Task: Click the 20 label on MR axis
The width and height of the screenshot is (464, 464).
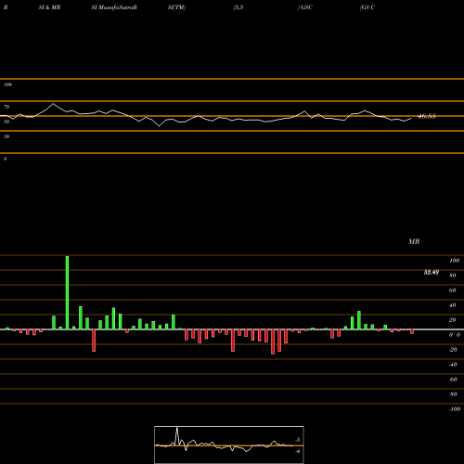Action: coord(452,320)
